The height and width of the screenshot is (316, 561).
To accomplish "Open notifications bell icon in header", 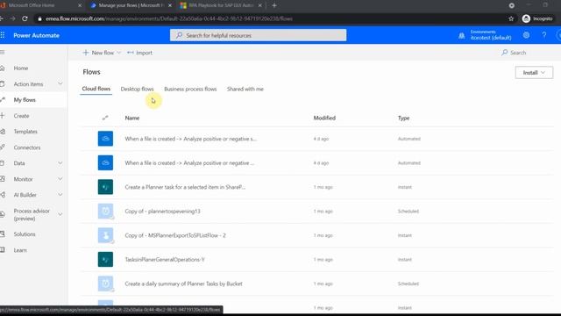I will (462, 35).
